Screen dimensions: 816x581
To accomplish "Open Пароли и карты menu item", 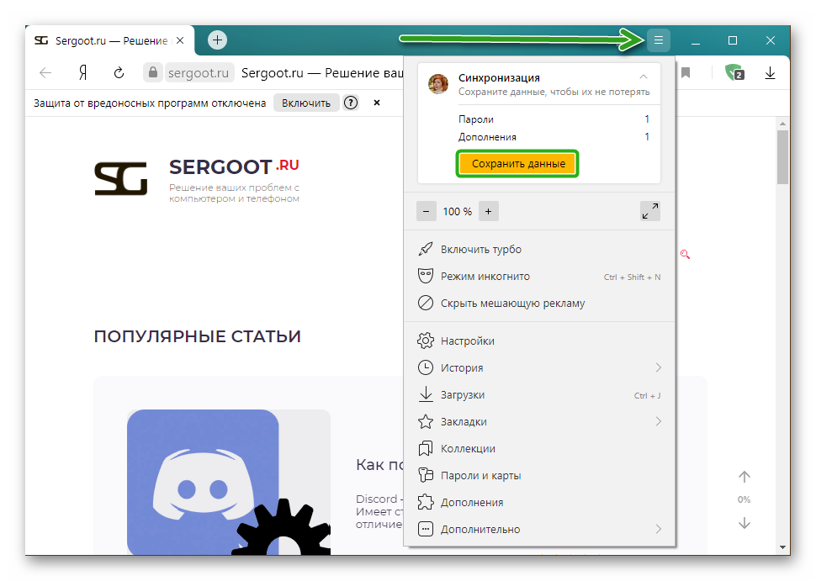I will 480,475.
